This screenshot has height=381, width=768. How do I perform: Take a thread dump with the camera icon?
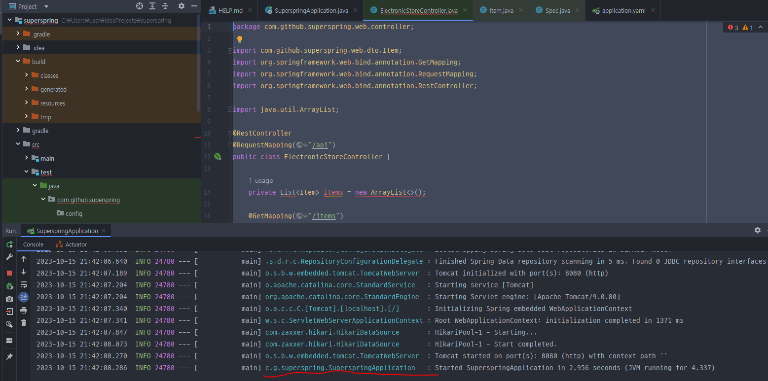coord(9,299)
